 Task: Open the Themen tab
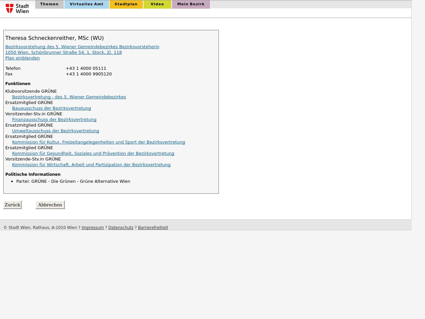(x=49, y=4)
